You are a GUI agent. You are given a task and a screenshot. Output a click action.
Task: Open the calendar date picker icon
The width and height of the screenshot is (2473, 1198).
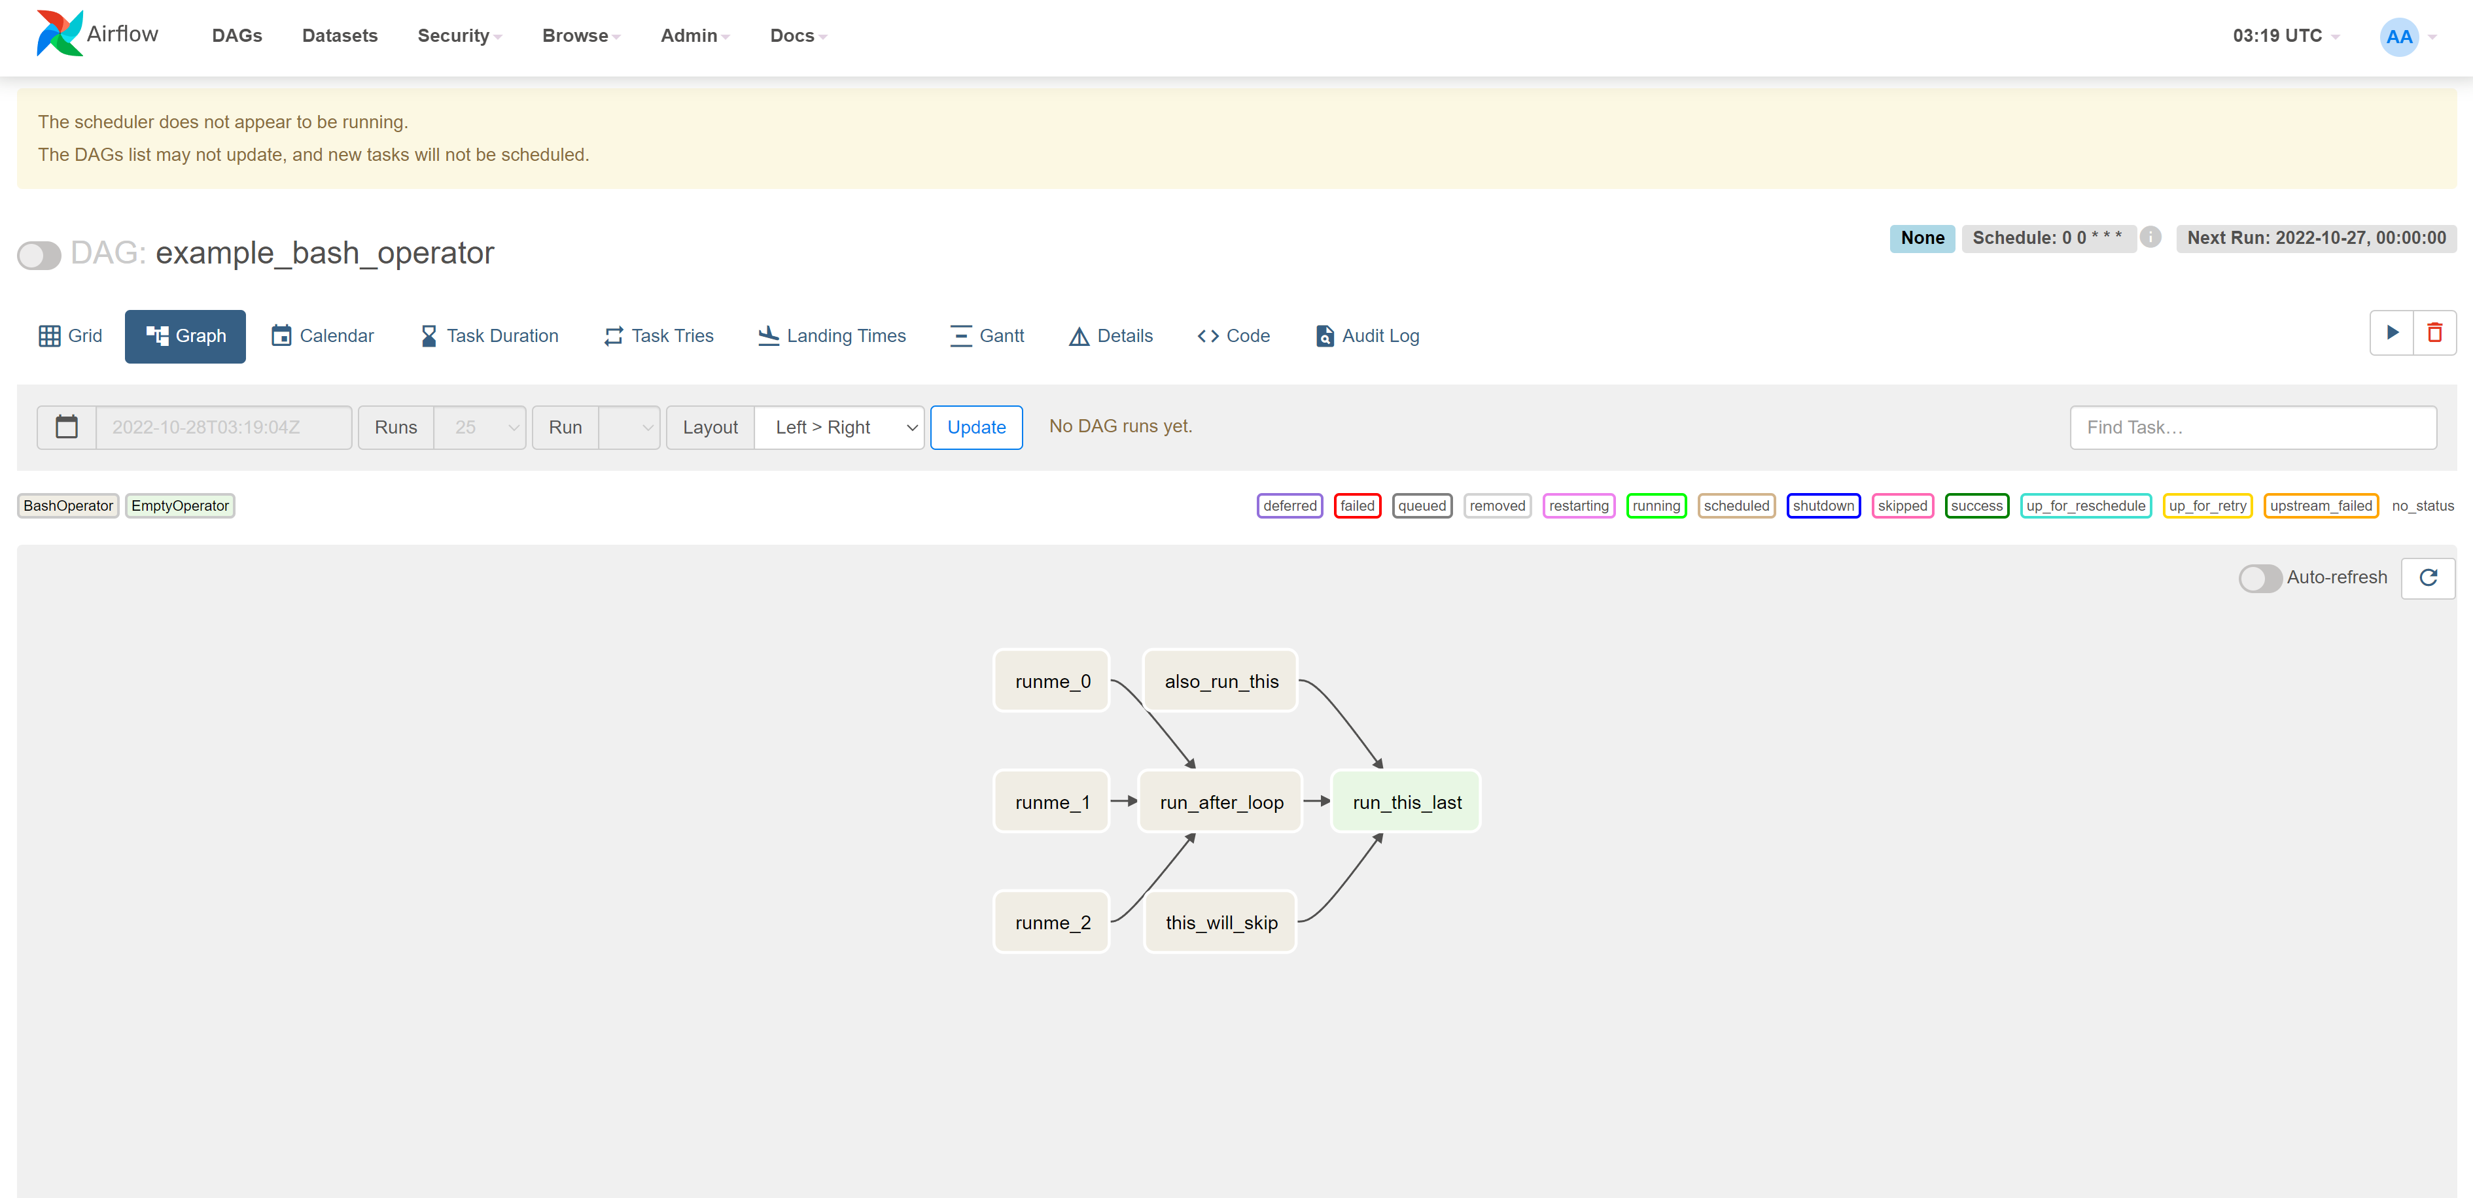coord(66,427)
